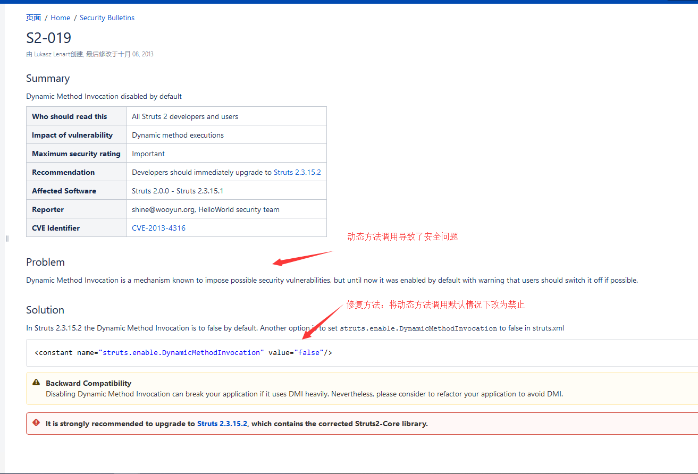This screenshot has height=474, width=698.
Task: Open Struts 2.3.15.2 link in Recommendation row
Action: pos(297,172)
